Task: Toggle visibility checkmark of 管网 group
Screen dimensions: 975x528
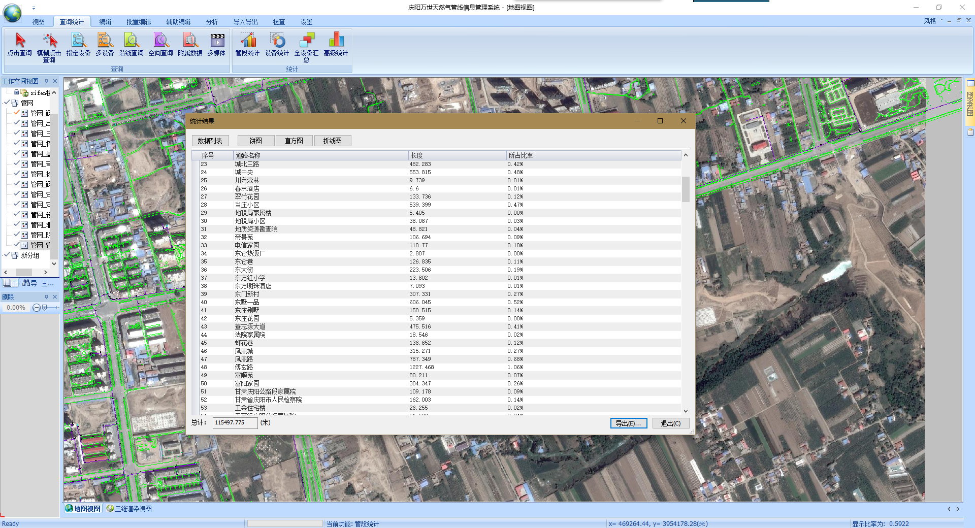Action: (7, 103)
